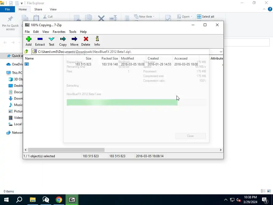Open New item dropdown in File Explorer
Screen dimensions: 273x205
(144, 17)
